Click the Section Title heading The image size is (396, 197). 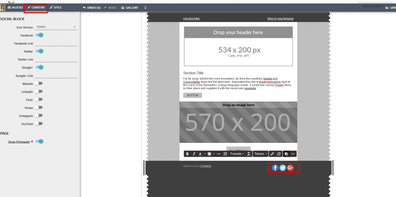coord(193,73)
